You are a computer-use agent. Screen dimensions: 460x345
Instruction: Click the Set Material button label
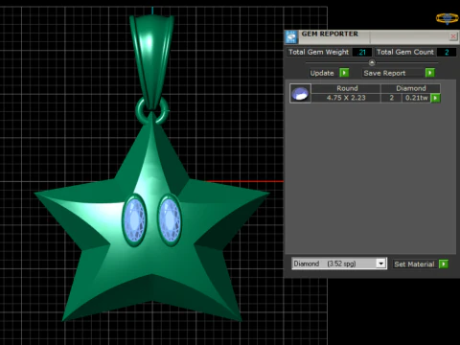click(x=414, y=264)
